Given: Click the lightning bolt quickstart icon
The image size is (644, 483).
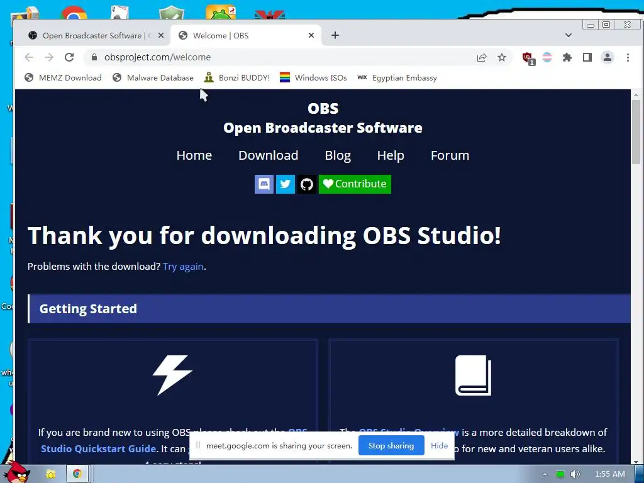Looking at the screenshot, I should [172, 375].
